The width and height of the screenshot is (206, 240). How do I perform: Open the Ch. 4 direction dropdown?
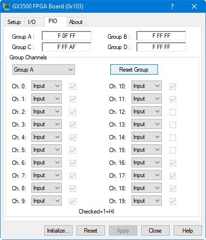coord(47,136)
